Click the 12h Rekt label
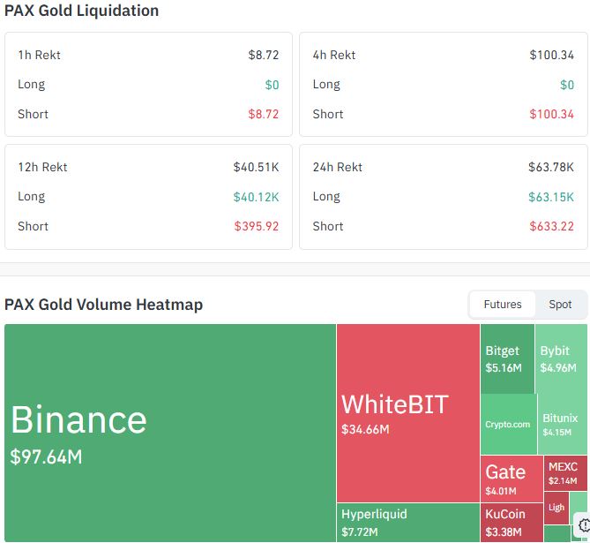This screenshot has height=543, width=590. coord(42,167)
